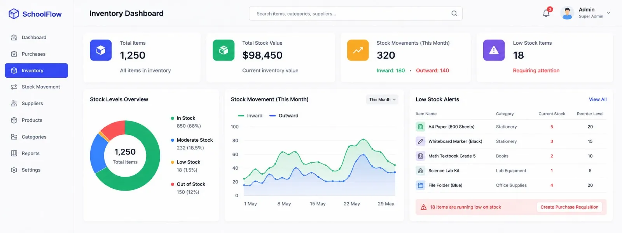Click Create Purchase Requisition button

point(569,207)
